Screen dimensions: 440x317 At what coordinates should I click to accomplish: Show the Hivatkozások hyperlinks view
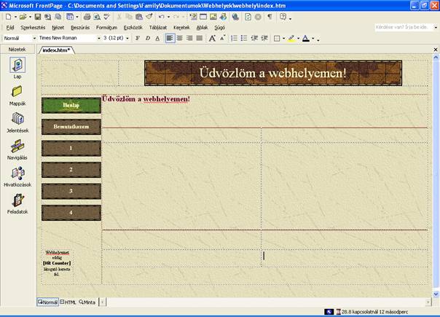pyautogui.click(x=17, y=174)
